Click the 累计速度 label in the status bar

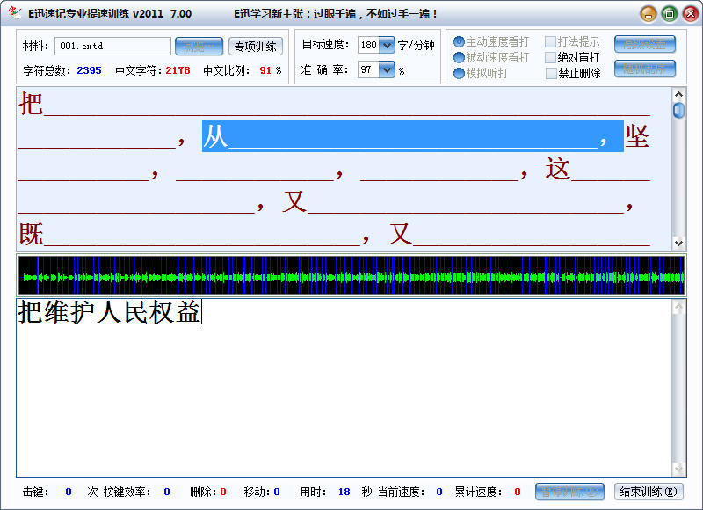click(478, 492)
